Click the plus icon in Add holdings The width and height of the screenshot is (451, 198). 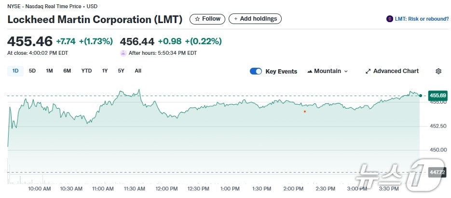(235, 19)
